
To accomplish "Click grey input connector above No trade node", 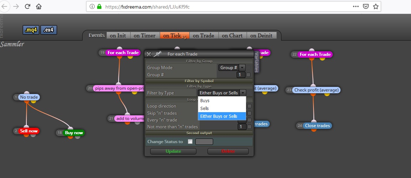I will tap(27, 93).
